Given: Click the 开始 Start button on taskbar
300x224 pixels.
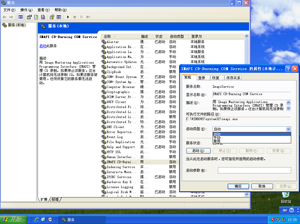Looking at the screenshot, I should coord(14,219).
